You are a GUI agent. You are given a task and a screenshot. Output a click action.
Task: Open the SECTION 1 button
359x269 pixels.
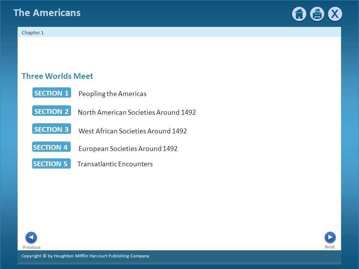(52, 93)
